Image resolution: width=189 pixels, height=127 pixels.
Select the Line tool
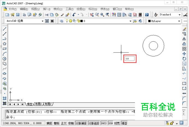tap(4, 29)
